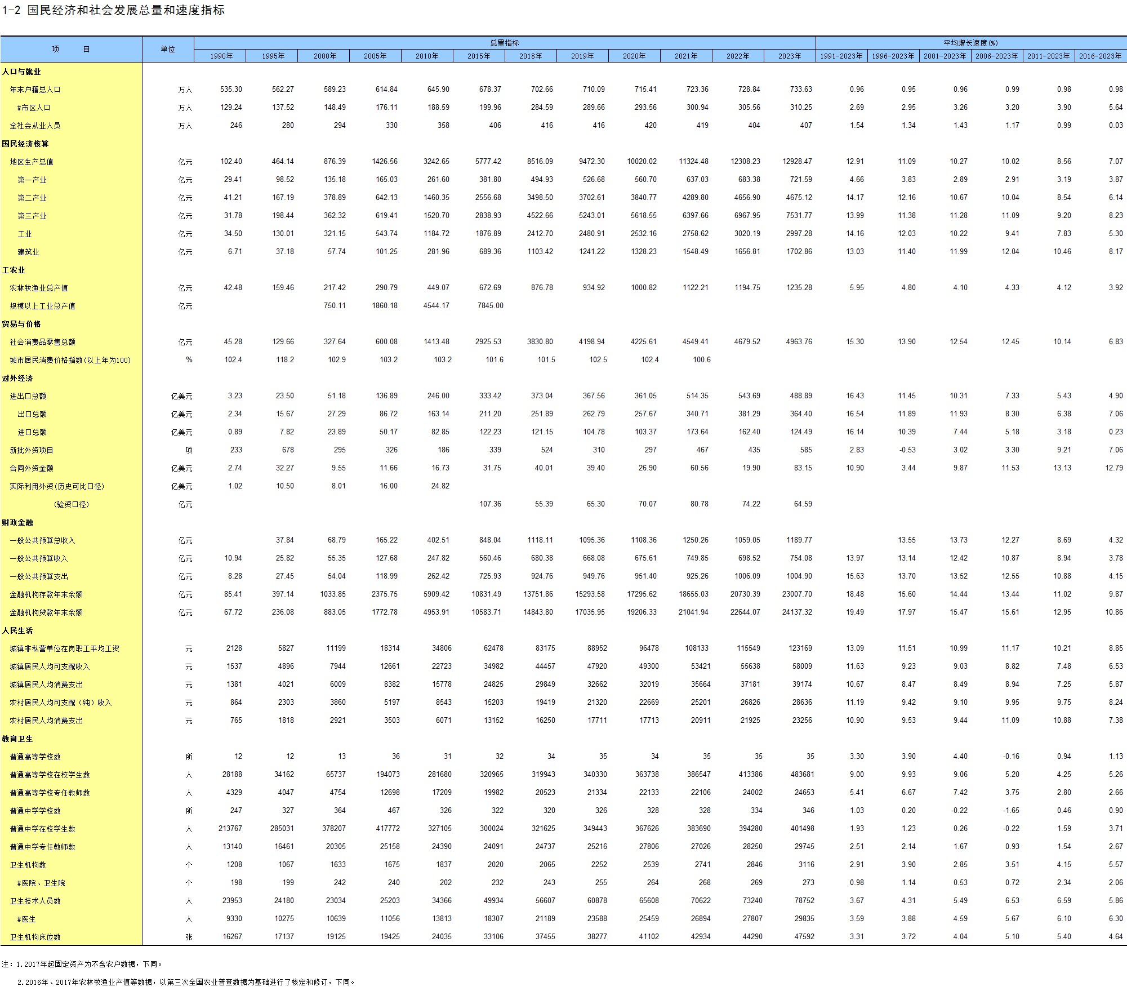1127x991 pixels.
Task: Click the table title 国民经济和社会发展总量和速度指标
Action: coord(126,10)
